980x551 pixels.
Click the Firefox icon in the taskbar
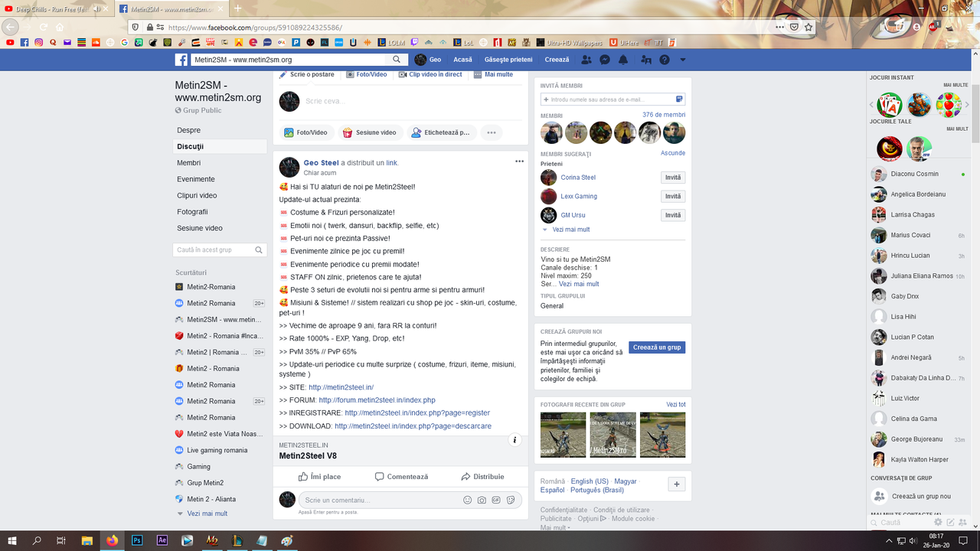(113, 540)
